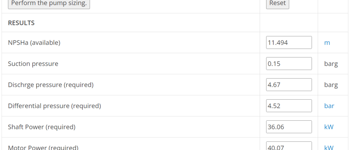Open the kW unit link for Shaft Power
Viewport: 351px width, 150px height.
tap(329, 127)
